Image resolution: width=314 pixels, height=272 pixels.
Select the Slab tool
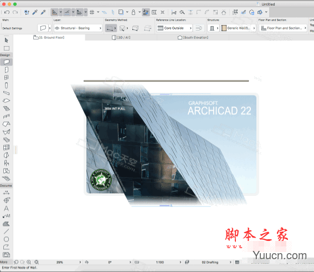7,100
